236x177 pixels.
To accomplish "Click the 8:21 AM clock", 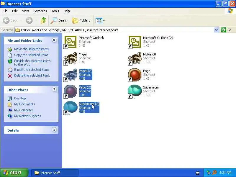I will (225, 173).
